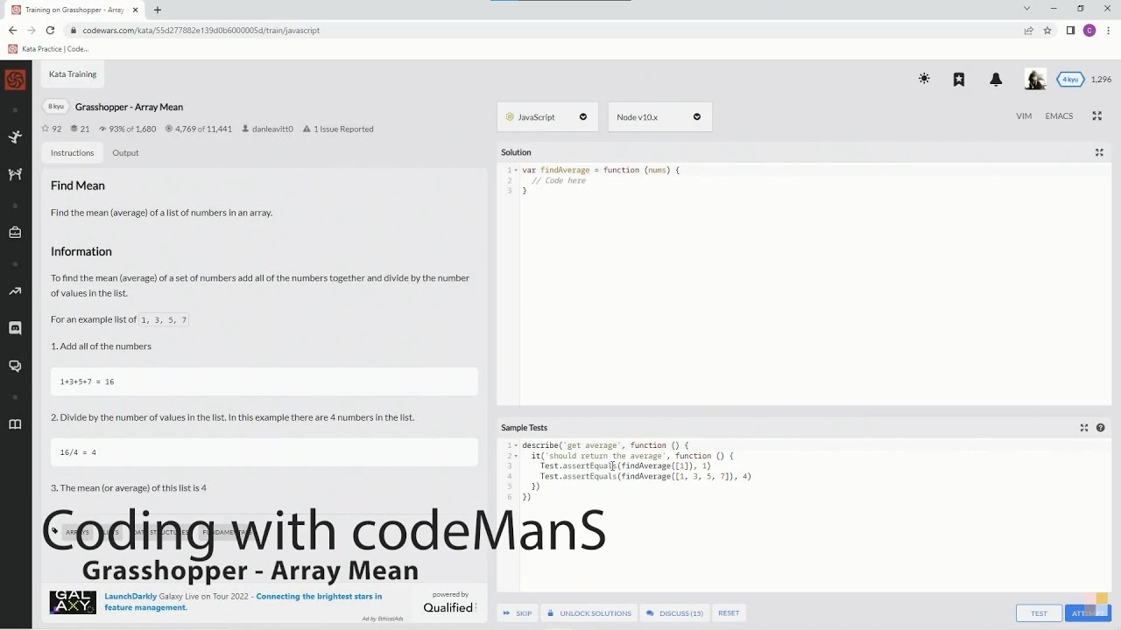
Task: Open the Discussions speech-bubble sidebar icon
Action: coord(15,366)
